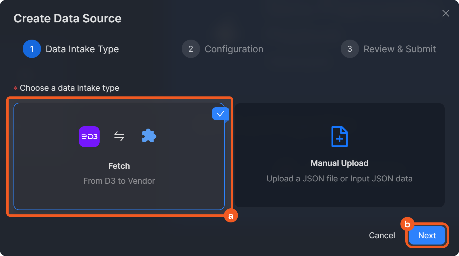Go to the Data Intake Type step
The width and height of the screenshot is (459, 256).
pos(82,49)
